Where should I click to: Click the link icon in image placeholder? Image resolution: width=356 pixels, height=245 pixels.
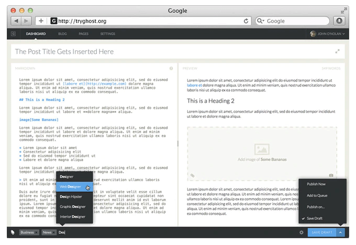point(193,175)
